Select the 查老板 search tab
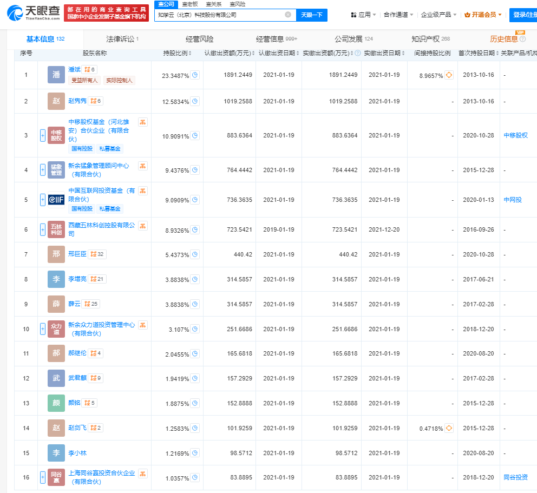The height and width of the screenshot is (493, 537). [x=190, y=4]
